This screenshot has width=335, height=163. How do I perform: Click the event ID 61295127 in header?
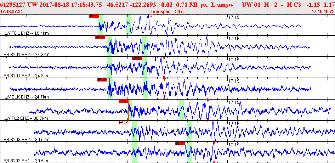[13, 5]
